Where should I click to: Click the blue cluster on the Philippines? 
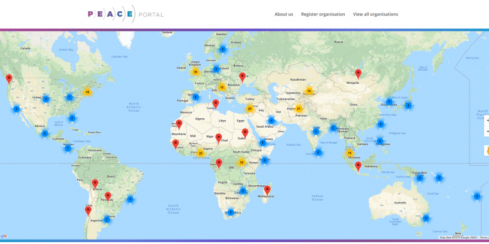[379, 141]
